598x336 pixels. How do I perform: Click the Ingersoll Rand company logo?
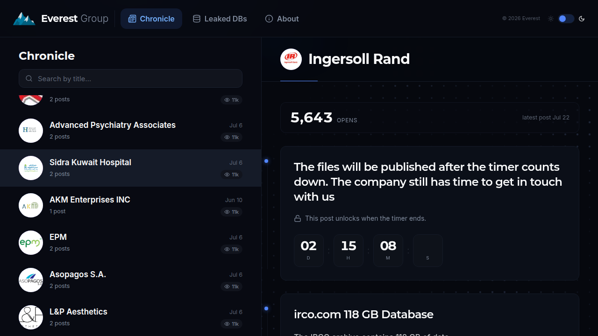[291, 59]
